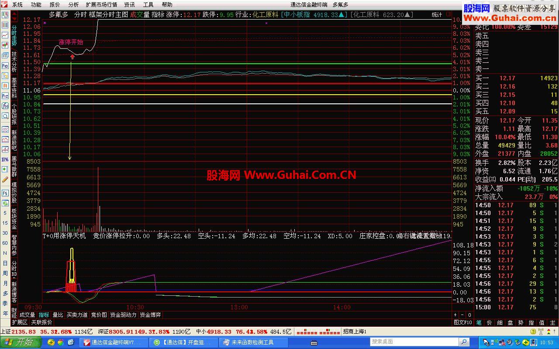Select the 30-minute period button

point(5,233)
